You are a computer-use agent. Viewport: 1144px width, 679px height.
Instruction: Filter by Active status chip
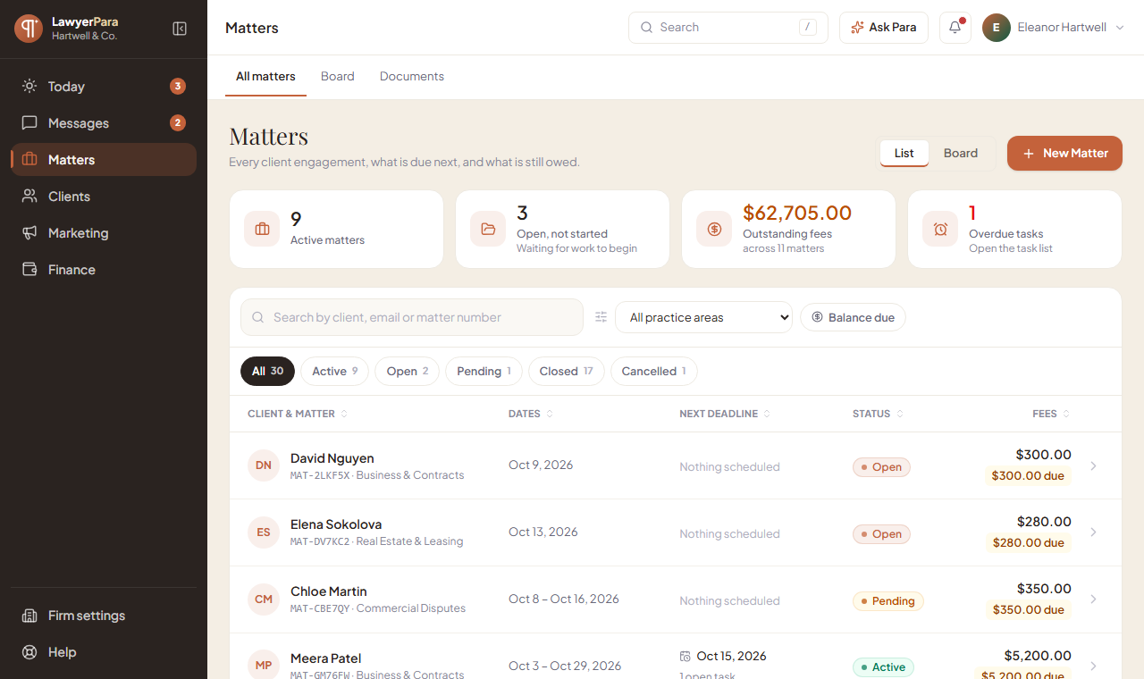pos(334,372)
